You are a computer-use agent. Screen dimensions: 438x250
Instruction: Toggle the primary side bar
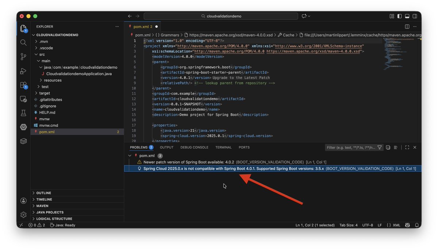(x=399, y=16)
